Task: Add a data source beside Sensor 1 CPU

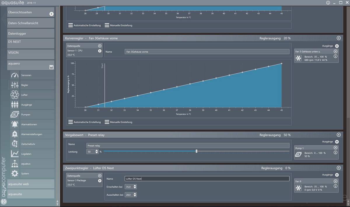Action: (100, 51)
